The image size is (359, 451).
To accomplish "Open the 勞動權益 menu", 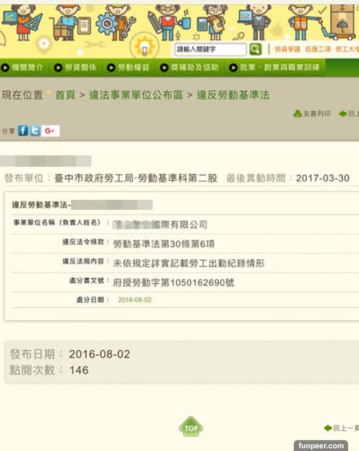I will [x=128, y=68].
